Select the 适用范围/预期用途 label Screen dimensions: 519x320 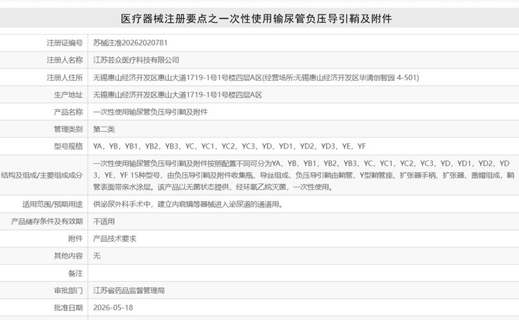pyautogui.click(x=53, y=205)
